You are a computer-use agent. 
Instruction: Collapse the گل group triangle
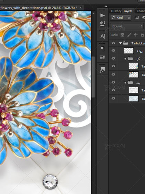point(125,59)
